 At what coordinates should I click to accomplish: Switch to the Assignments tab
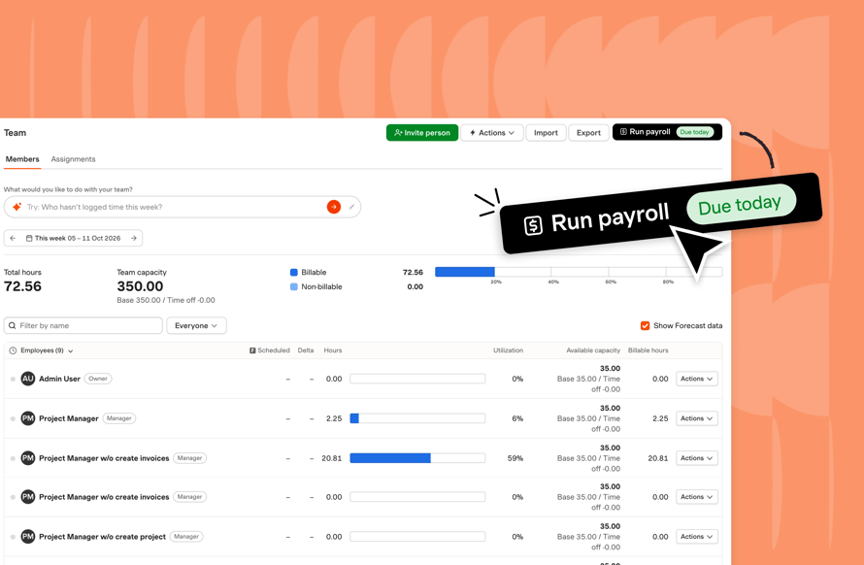[x=73, y=159]
